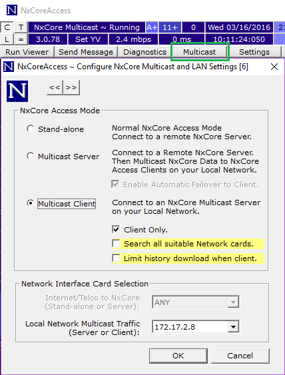Click the L button in status bar
Image resolution: width=285 pixels, height=375 pixels.
click(x=7, y=39)
